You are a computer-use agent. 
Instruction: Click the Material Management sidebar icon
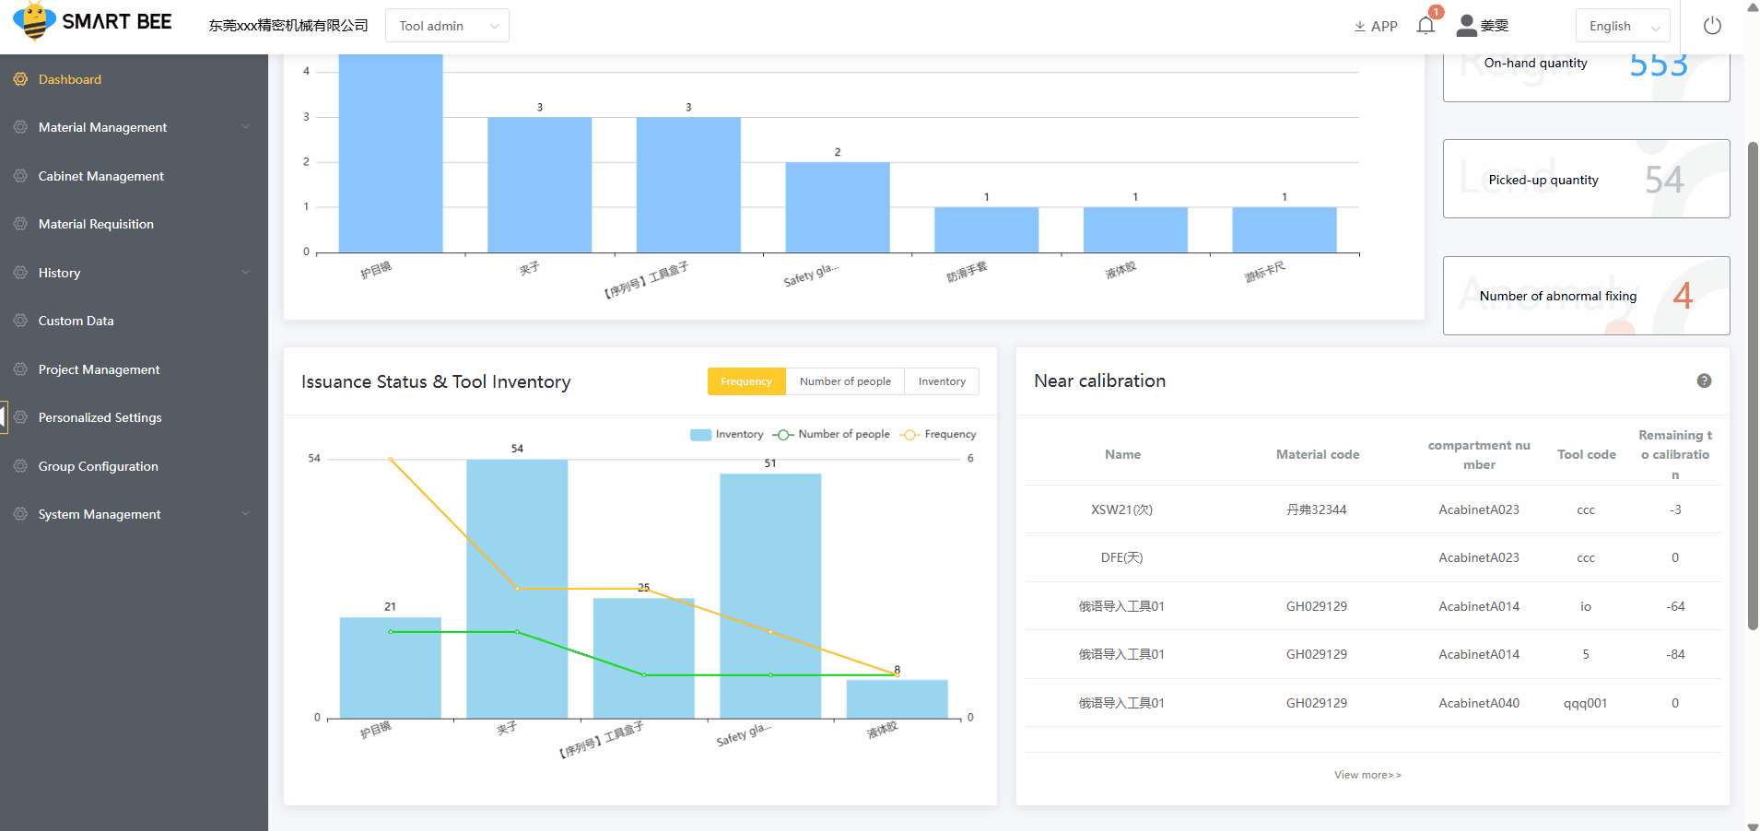point(20,127)
